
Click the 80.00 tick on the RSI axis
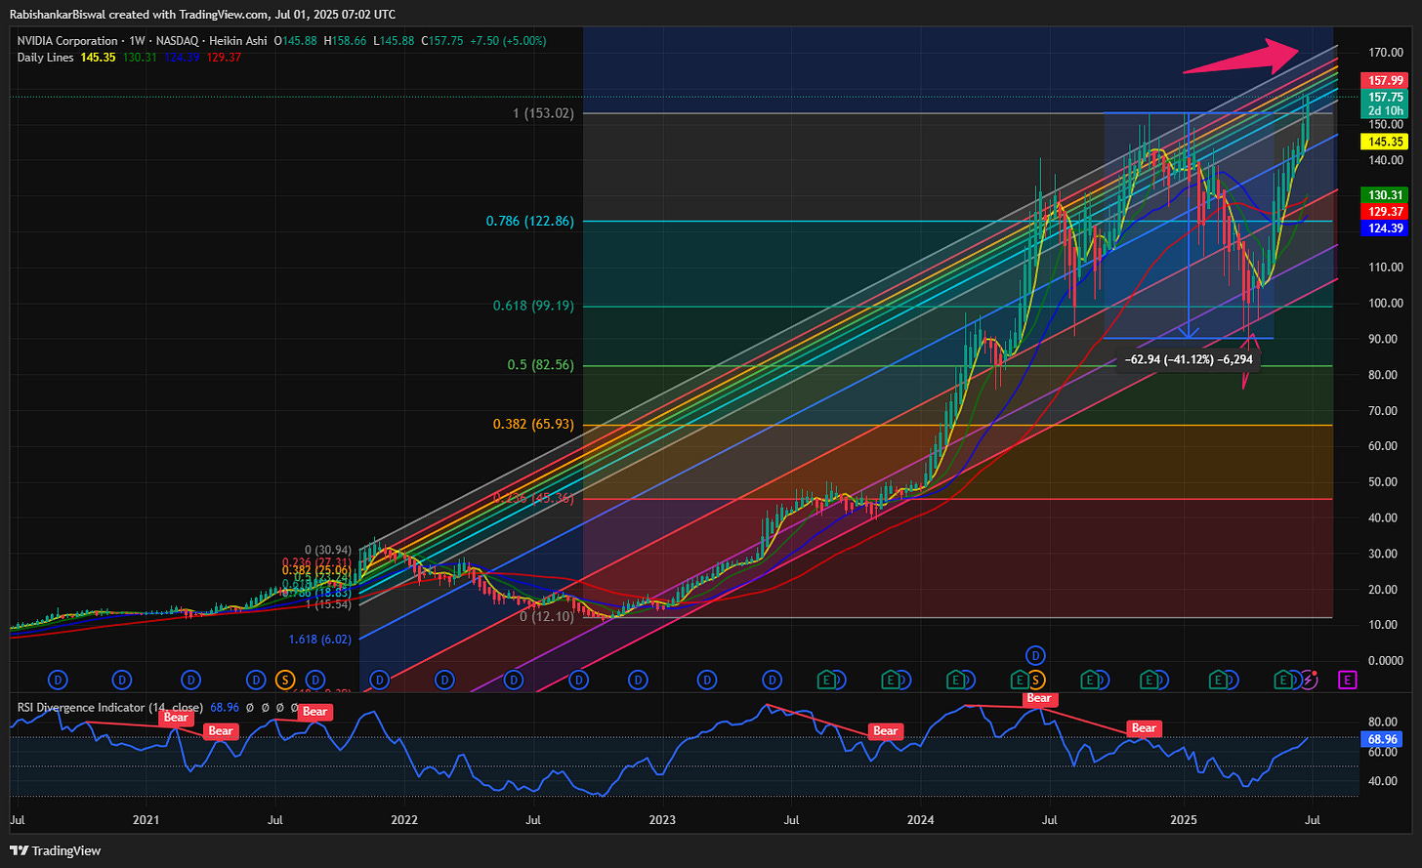click(1381, 724)
